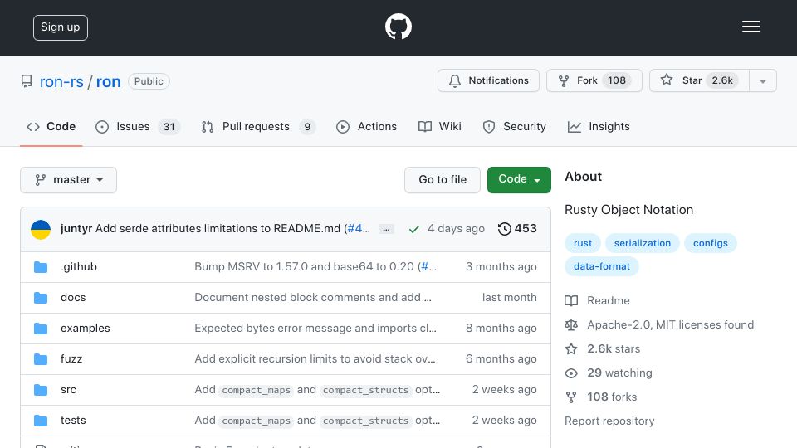The image size is (797, 448).
Task: Expand the commit message ellipsis button
Action: (x=386, y=230)
